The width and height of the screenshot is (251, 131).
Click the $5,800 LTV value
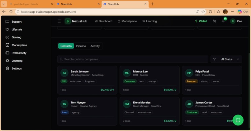(170, 90)
